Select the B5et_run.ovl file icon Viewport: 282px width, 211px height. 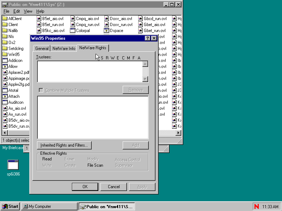(39, 25)
